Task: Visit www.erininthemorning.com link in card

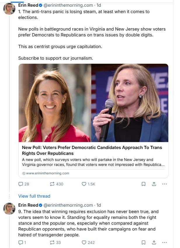Action: tap(47, 173)
